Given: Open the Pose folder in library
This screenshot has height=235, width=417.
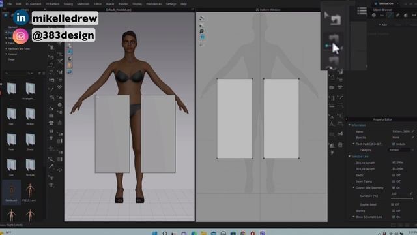Looking at the screenshot, I should tap(11, 142).
